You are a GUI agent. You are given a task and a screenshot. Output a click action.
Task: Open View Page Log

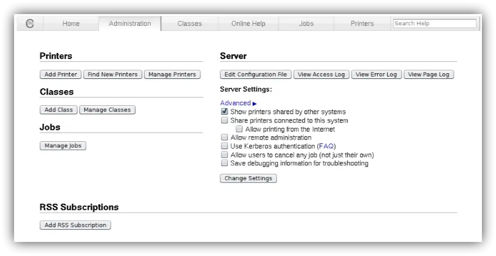[x=428, y=74]
